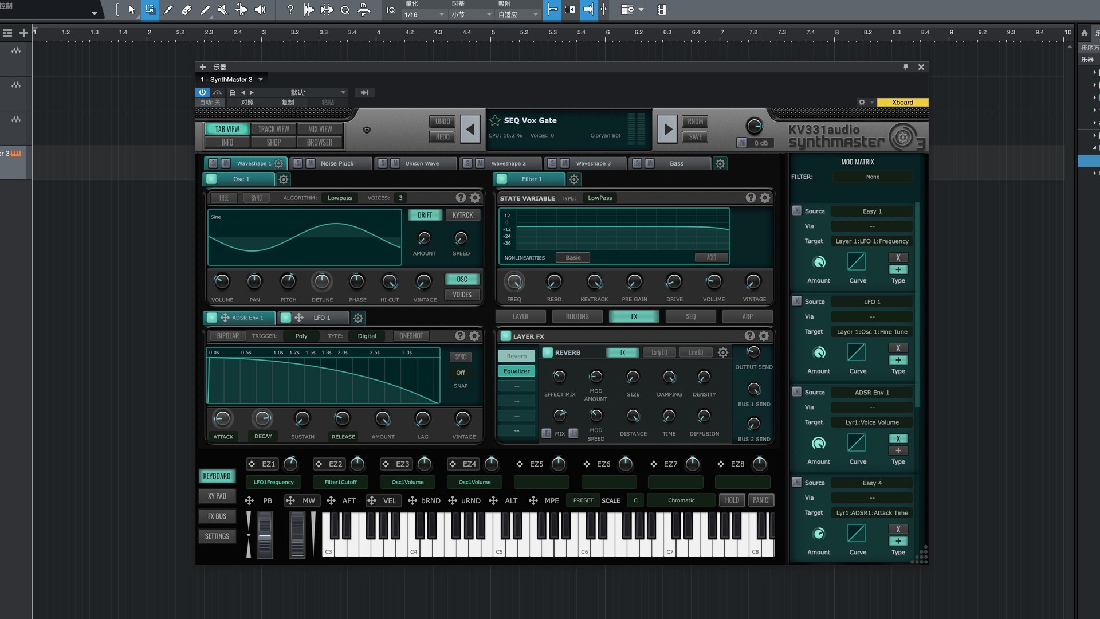1100x619 pixels.
Task: Favorite the SEQ Vox Gate preset star
Action: pos(495,120)
